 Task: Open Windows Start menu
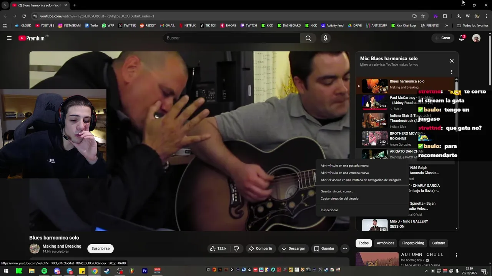6,271
